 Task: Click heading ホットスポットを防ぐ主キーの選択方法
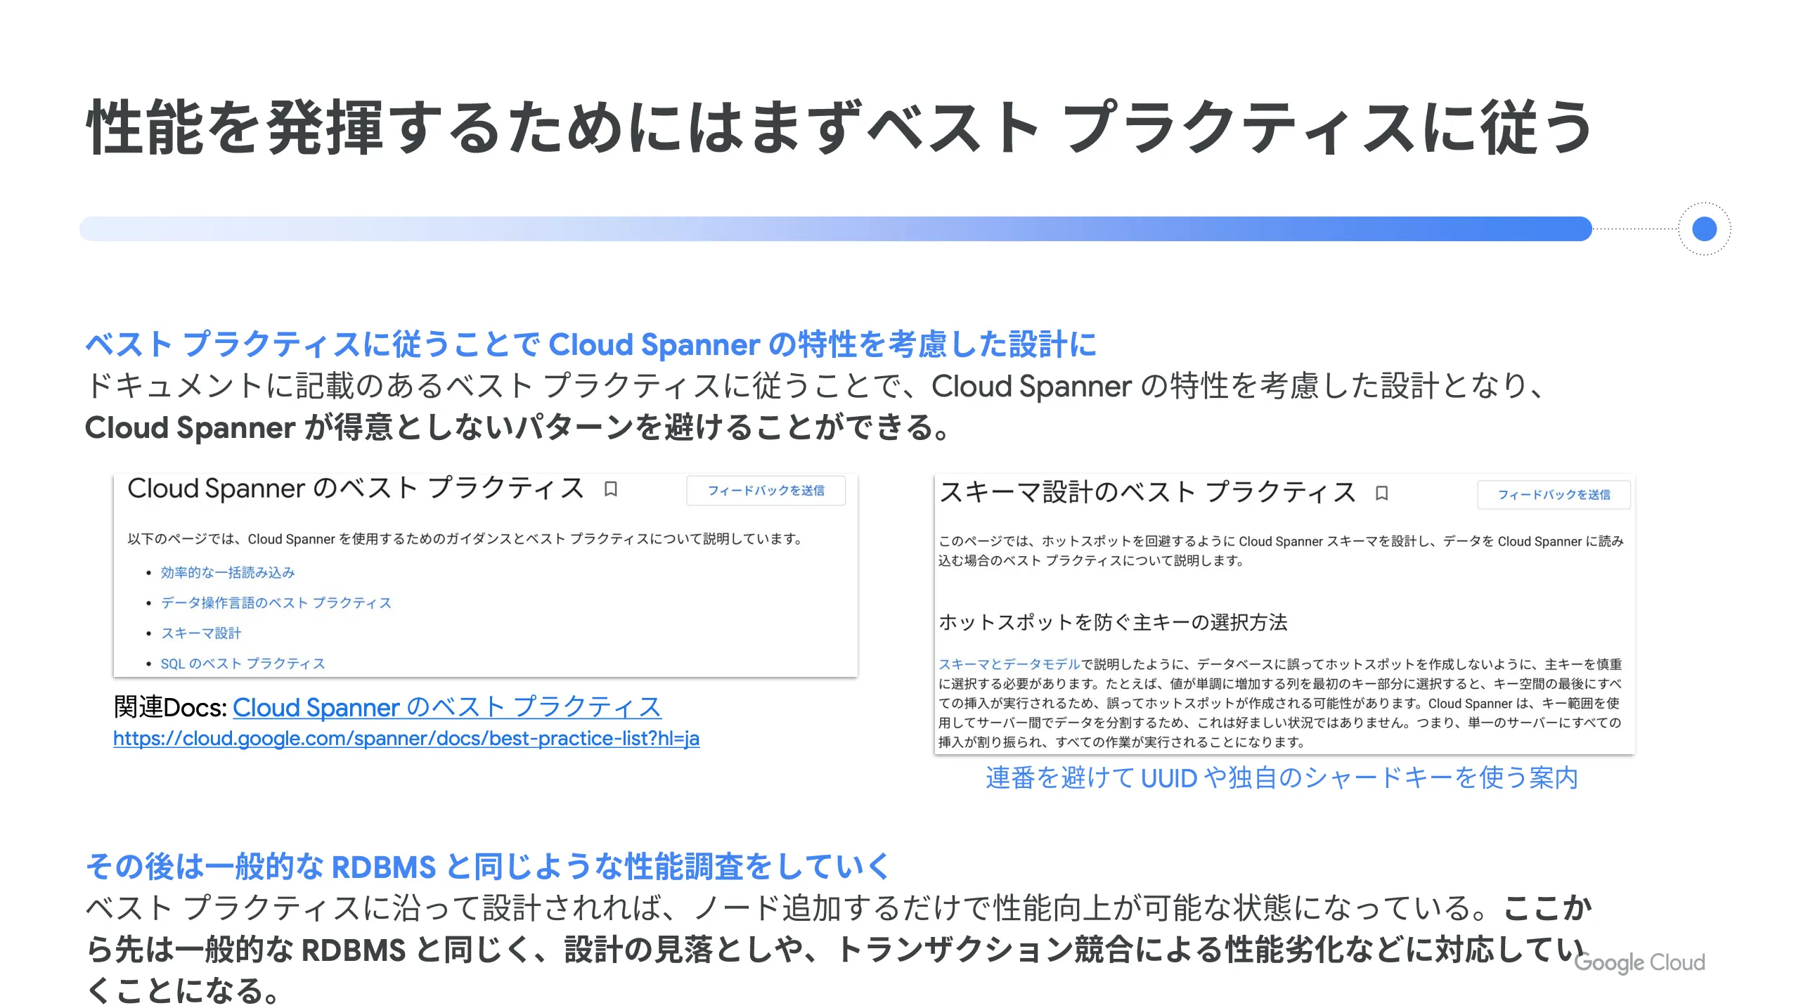(1113, 622)
